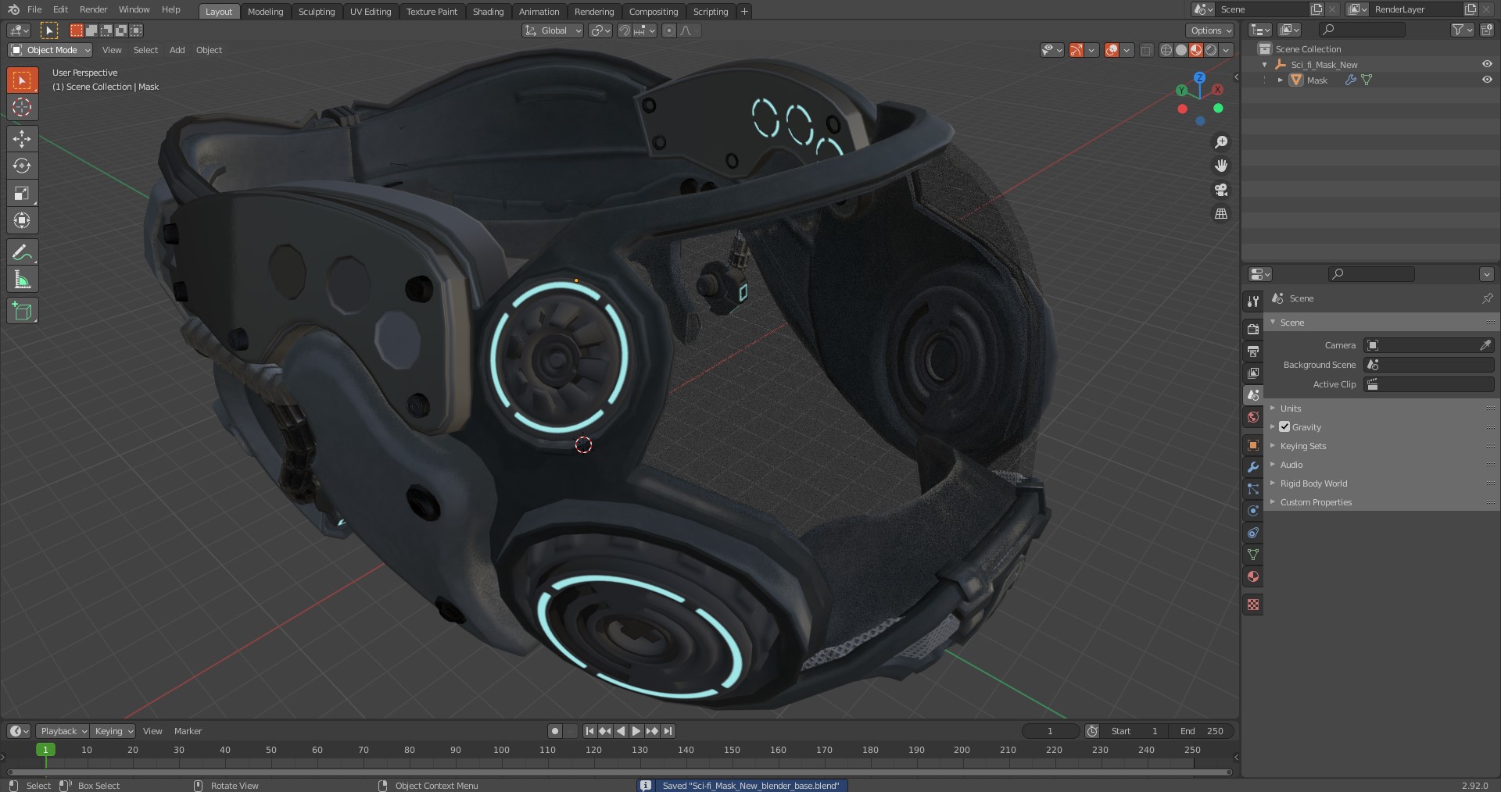The image size is (1501, 792).
Task: Open the Add menu in viewport header
Action: (x=177, y=50)
